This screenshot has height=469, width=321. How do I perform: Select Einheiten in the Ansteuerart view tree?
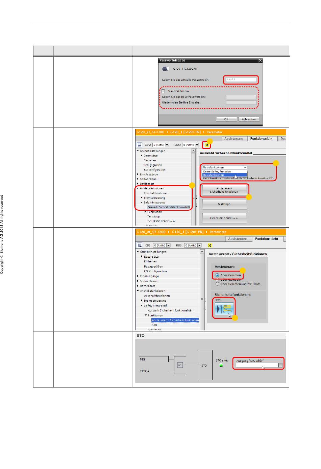[150, 261]
